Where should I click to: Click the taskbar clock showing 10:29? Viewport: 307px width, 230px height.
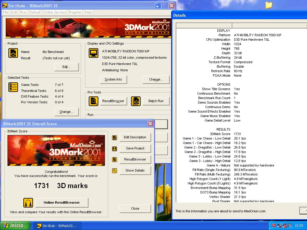point(299,226)
